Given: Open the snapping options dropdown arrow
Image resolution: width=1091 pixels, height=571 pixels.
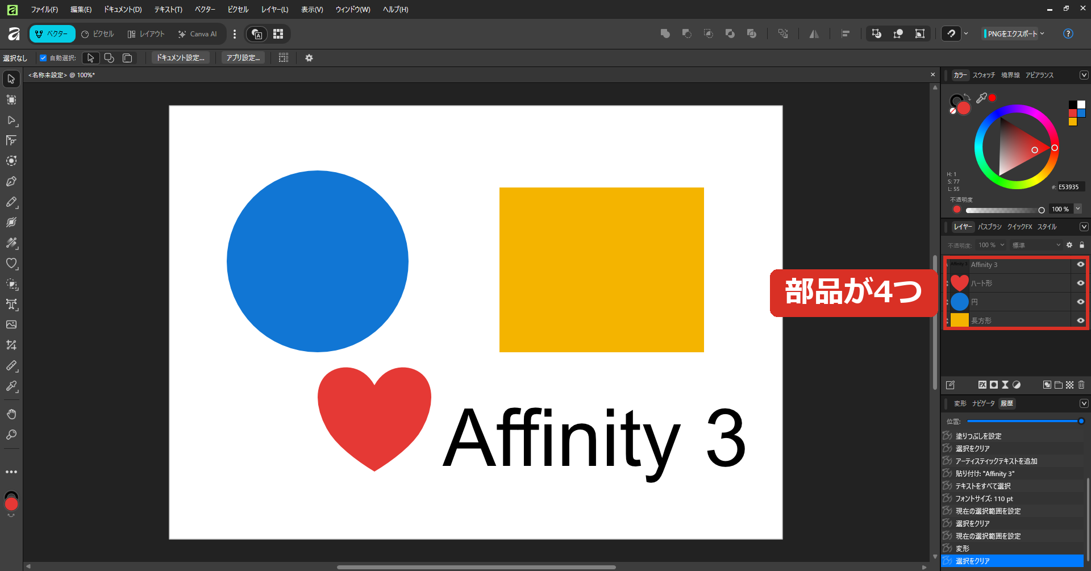Looking at the screenshot, I should 966,34.
